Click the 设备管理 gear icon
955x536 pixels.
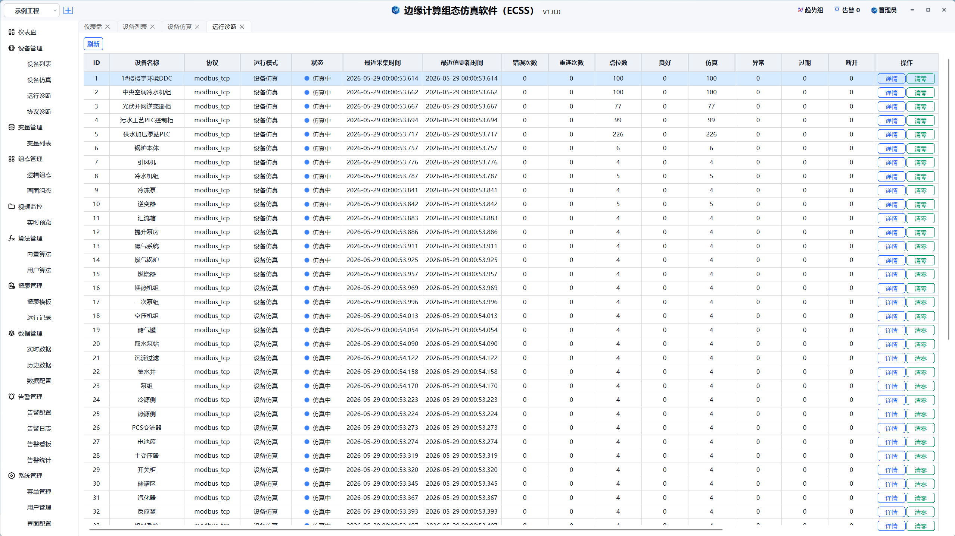(x=12, y=48)
